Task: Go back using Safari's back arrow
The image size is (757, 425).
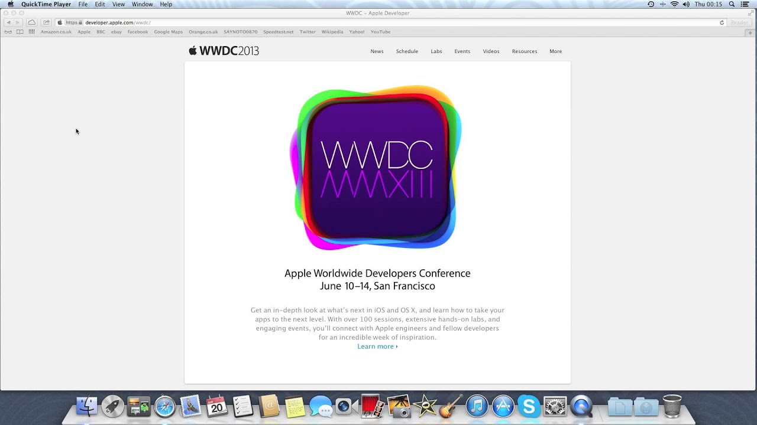Action: pos(8,22)
